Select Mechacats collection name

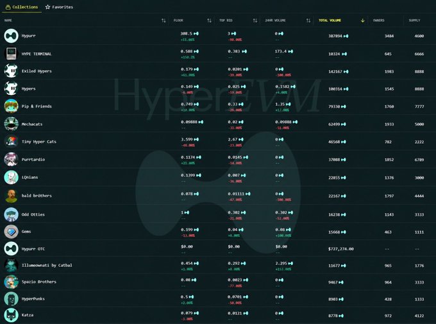[x=32, y=124]
